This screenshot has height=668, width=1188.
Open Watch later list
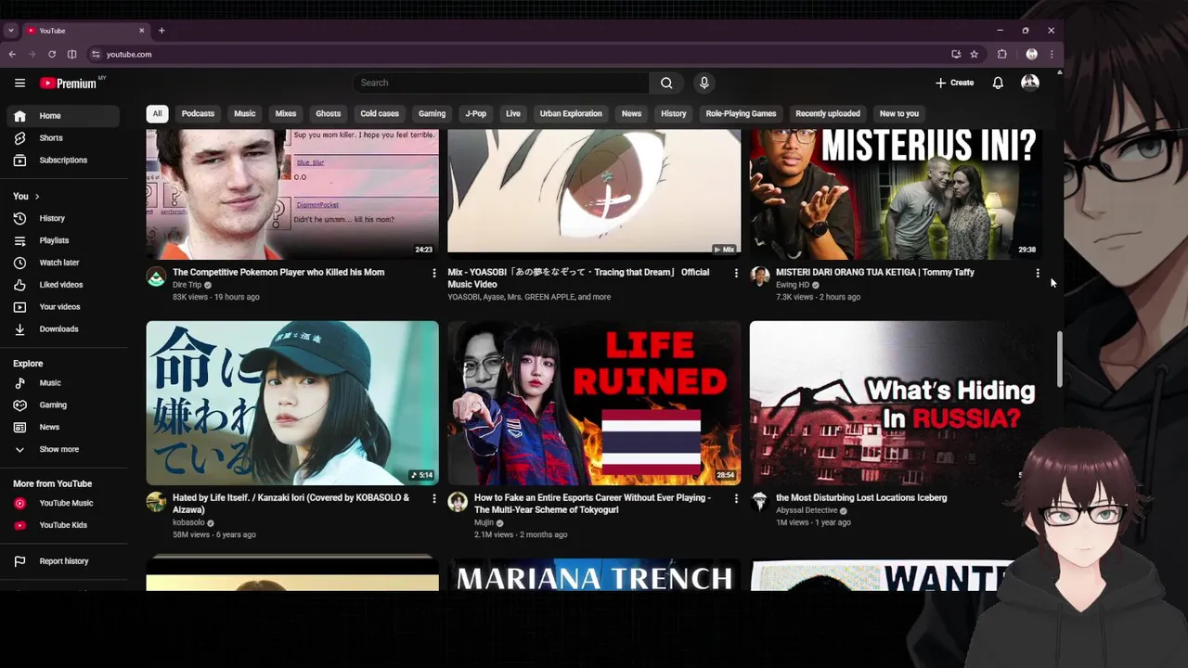coord(63,263)
